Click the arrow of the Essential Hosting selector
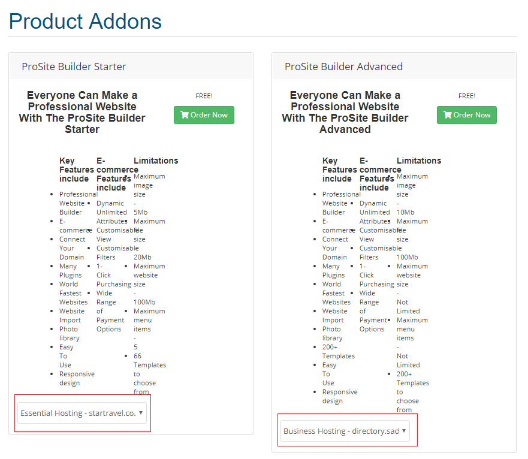The height and width of the screenshot is (459, 528). (x=141, y=412)
